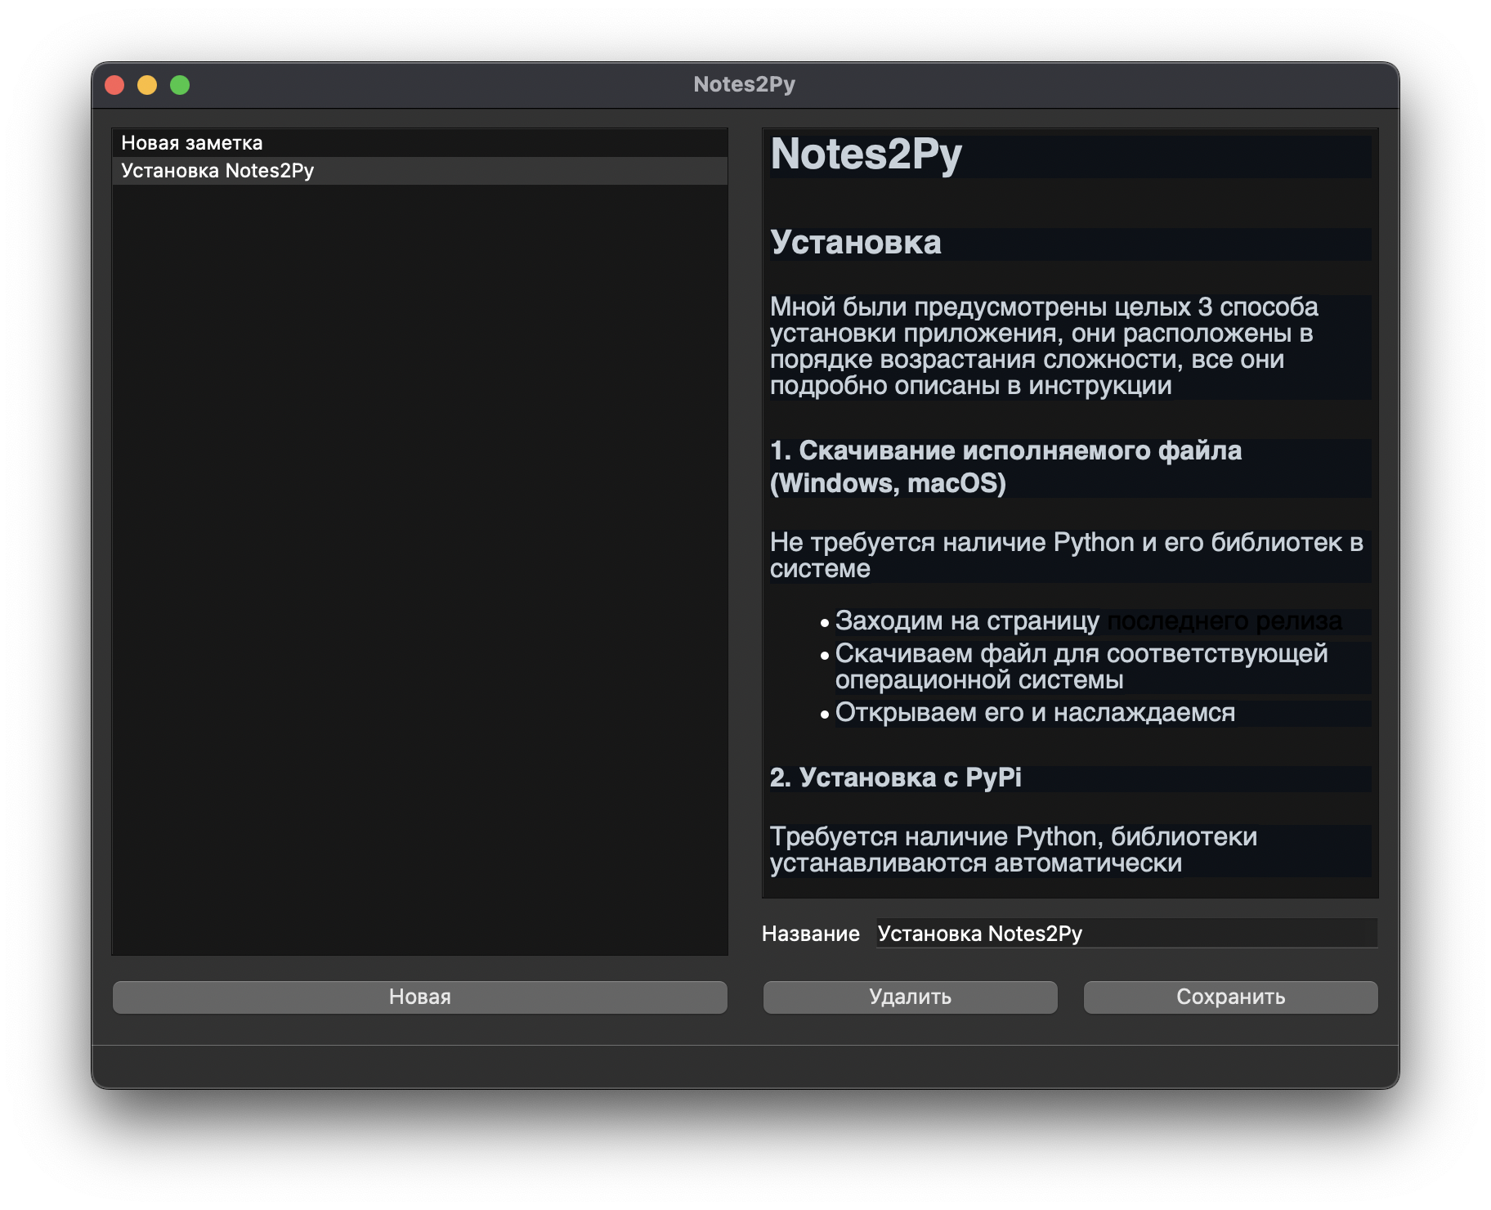Close the Notes2Py window

coord(114,85)
